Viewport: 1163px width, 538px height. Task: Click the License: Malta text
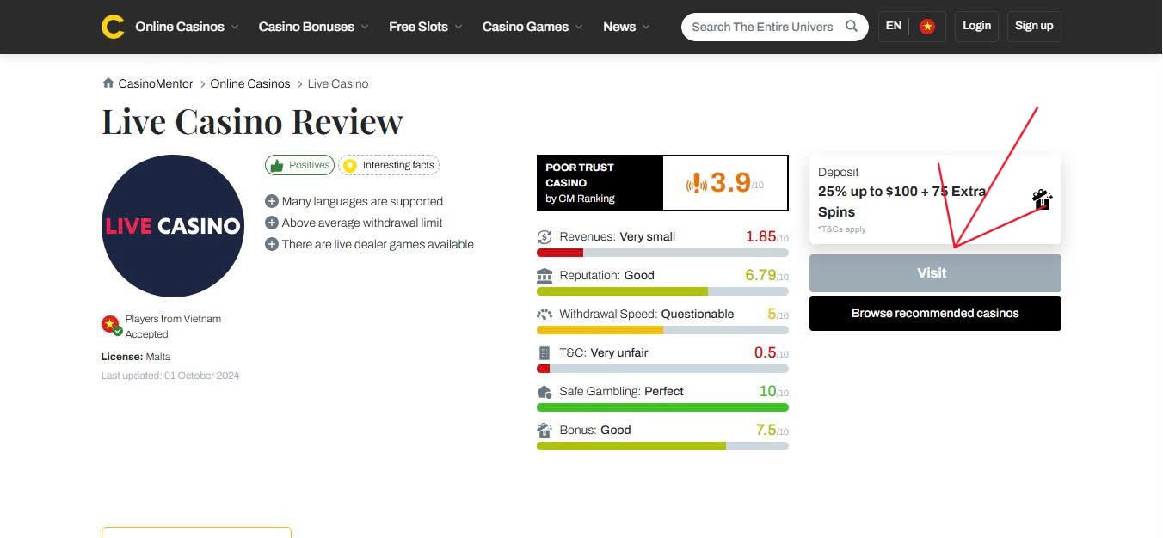(x=136, y=357)
